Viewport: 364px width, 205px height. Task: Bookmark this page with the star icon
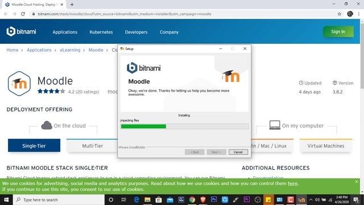pos(339,14)
